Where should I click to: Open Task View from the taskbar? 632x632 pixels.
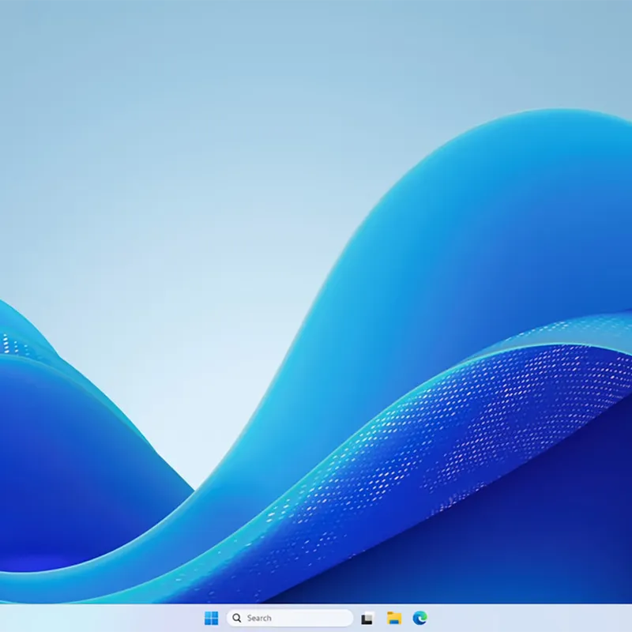[367, 618]
